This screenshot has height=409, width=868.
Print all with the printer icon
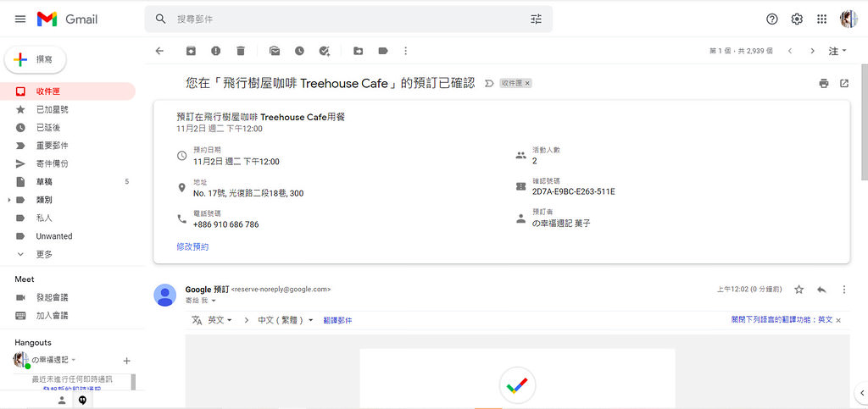point(824,84)
